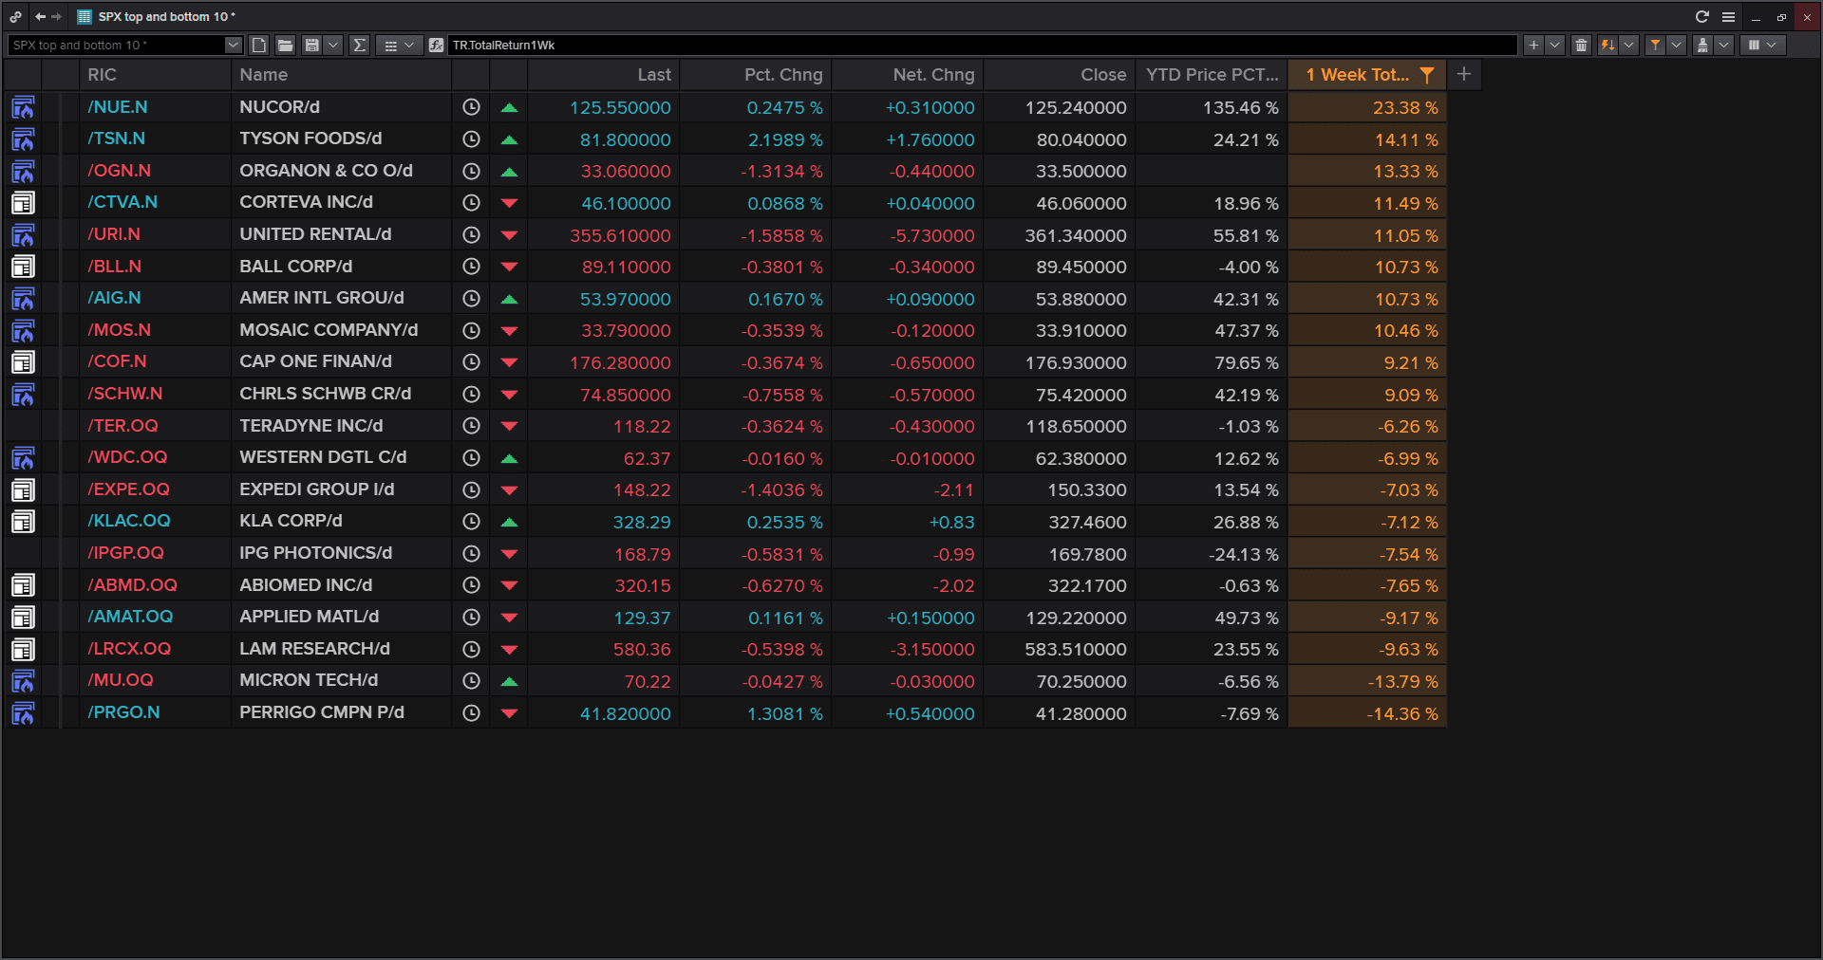1823x960 pixels.
Task: Expand the auto-sort options dropdown
Action: coord(1628,45)
